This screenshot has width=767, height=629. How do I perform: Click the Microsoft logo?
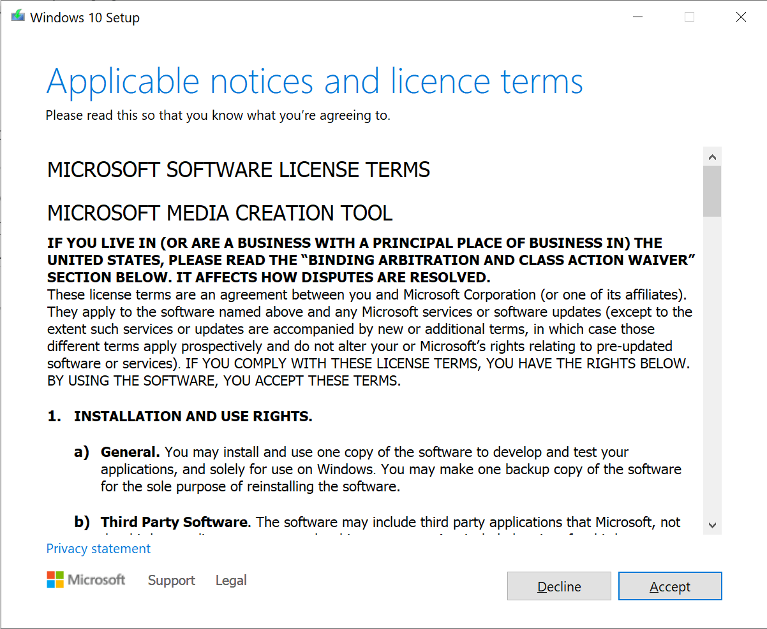pos(86,580)
